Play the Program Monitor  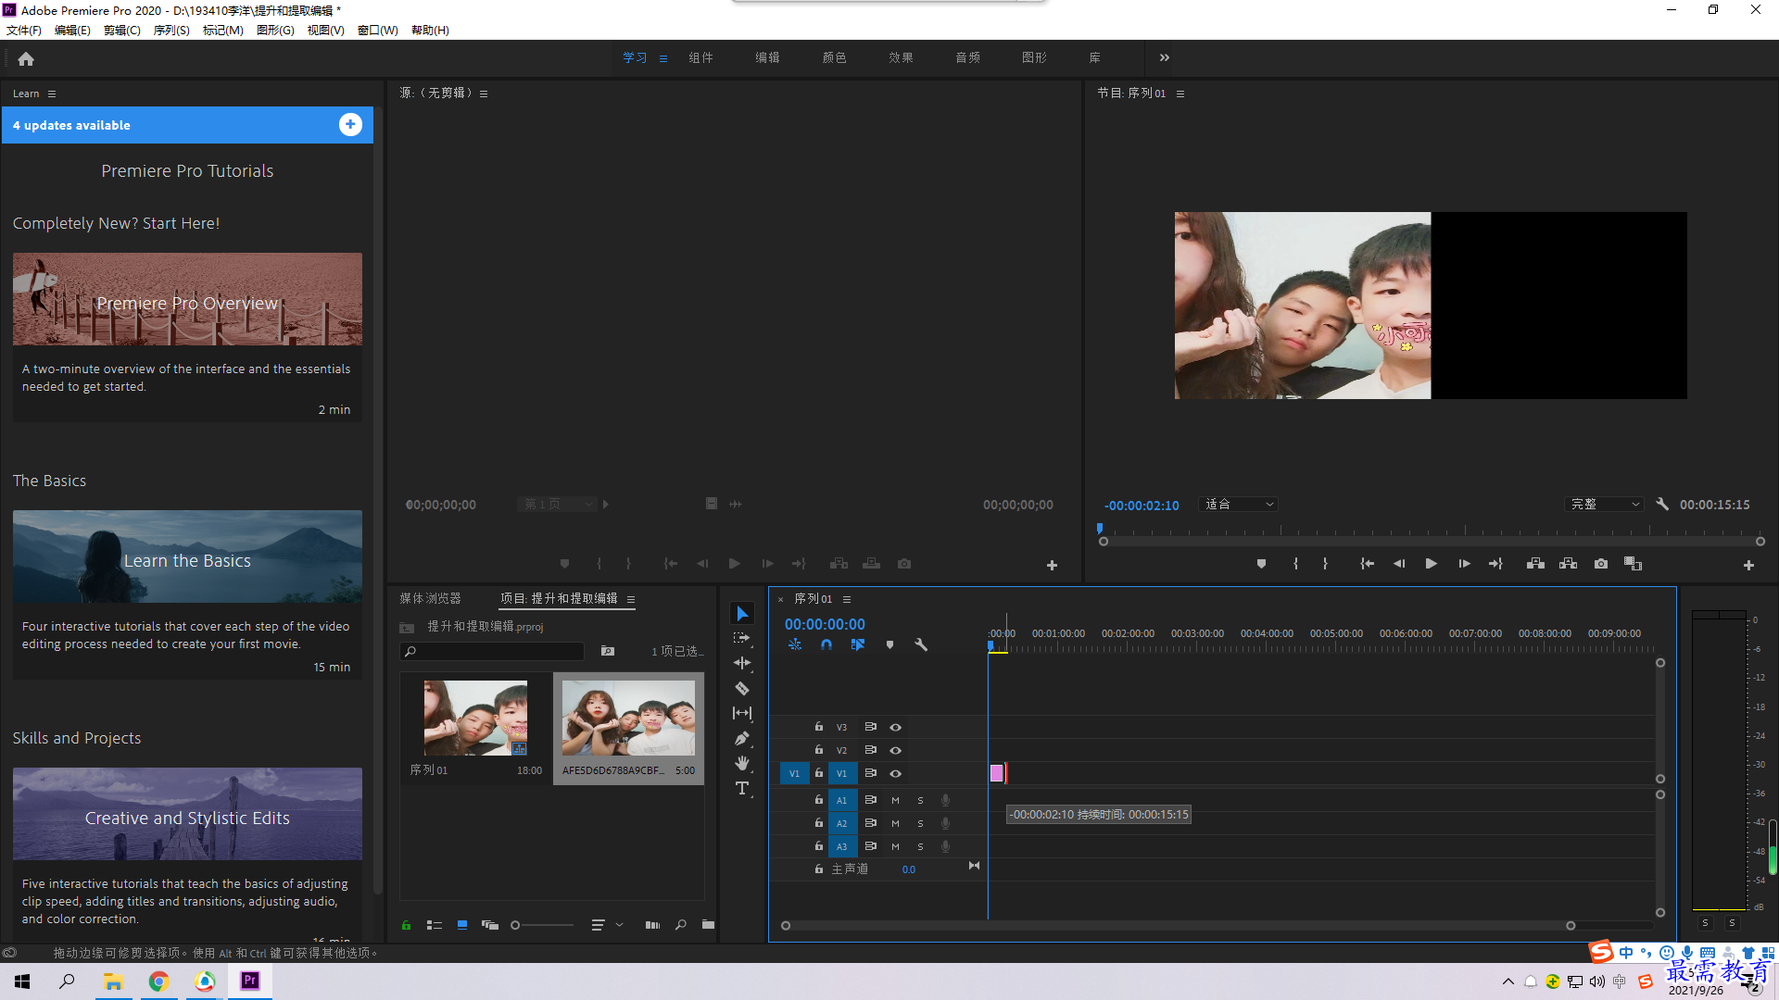(x=1431, y=564)
